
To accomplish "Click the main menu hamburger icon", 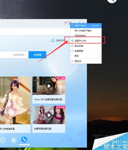I will pos(70,23).
